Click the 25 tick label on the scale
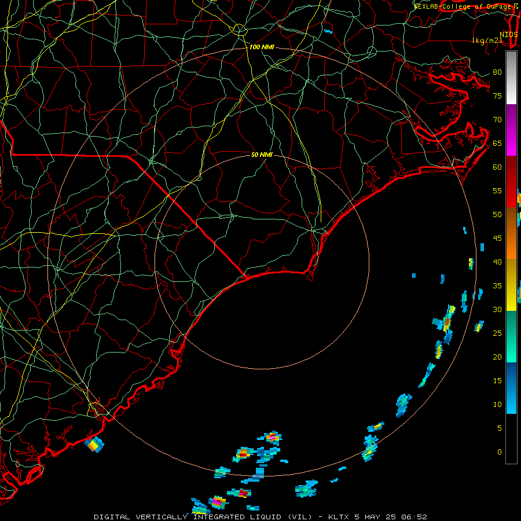Viewport: 521px width, 521px height. 497,333
